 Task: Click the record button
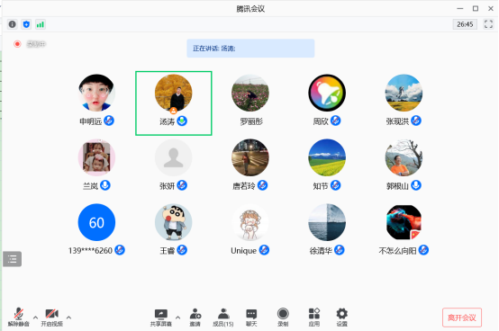283,318
